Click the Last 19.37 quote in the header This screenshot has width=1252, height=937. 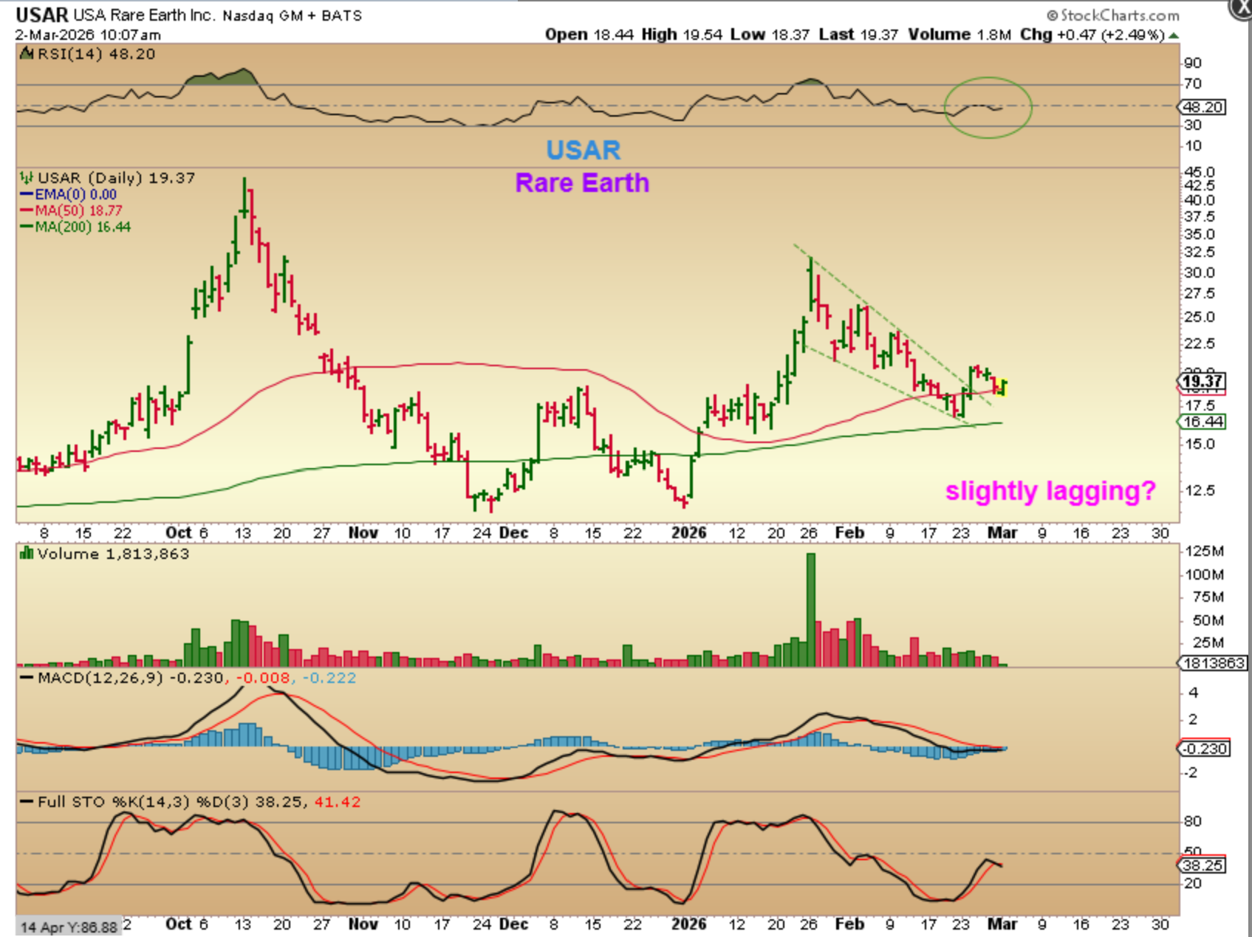point(858,35)
